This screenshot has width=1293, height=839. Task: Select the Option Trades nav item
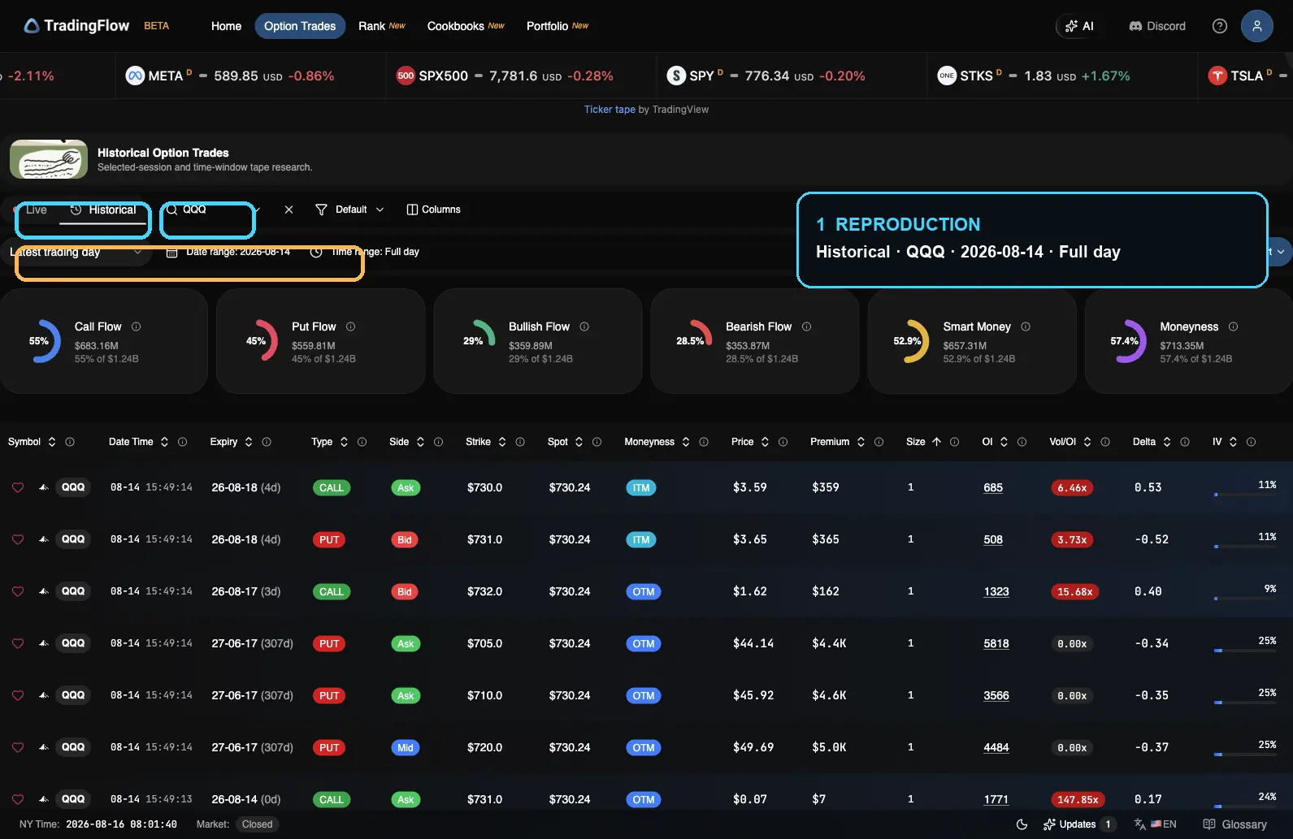coord(300,26)
